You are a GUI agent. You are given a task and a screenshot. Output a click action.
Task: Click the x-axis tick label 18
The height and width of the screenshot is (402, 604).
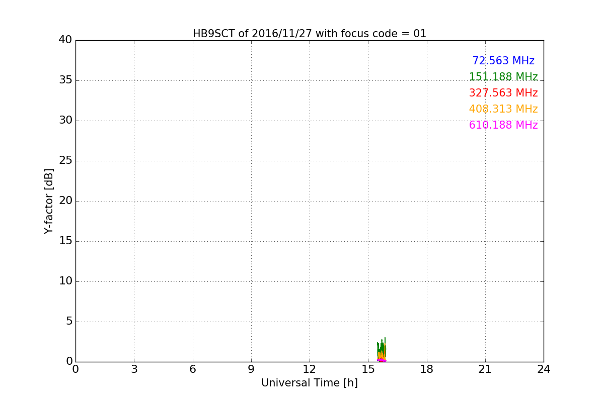[x=427, y=369]
